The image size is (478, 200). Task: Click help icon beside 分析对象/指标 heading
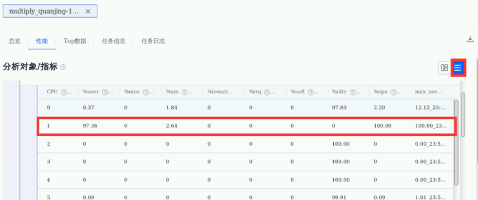point(63,67)
